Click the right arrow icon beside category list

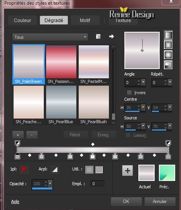[x=112, y=36]
